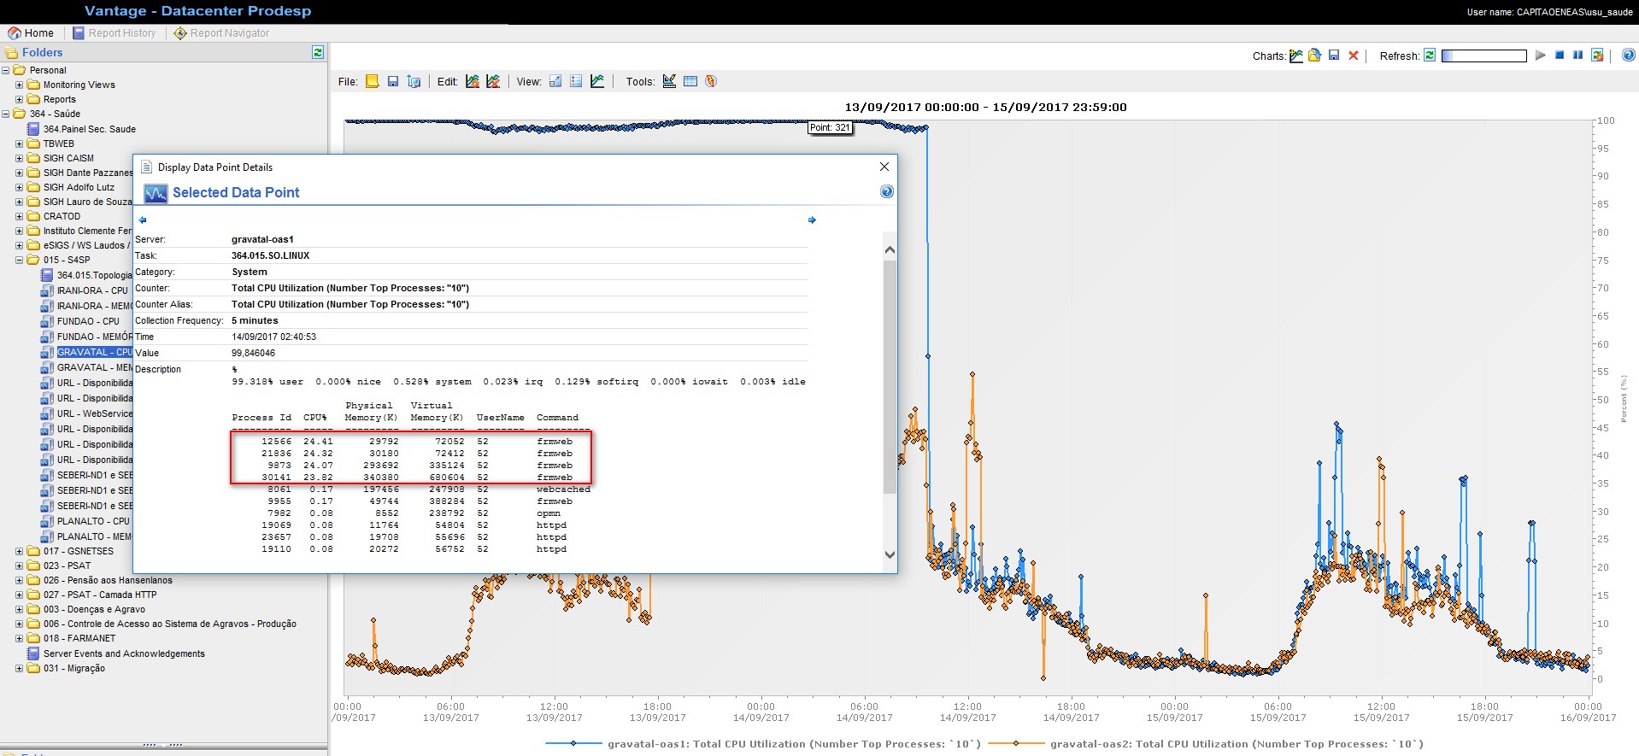This screenshot has height=756, width=1639.
Task: Click the Tools chart analysis icon
Action: coord(669,81)
